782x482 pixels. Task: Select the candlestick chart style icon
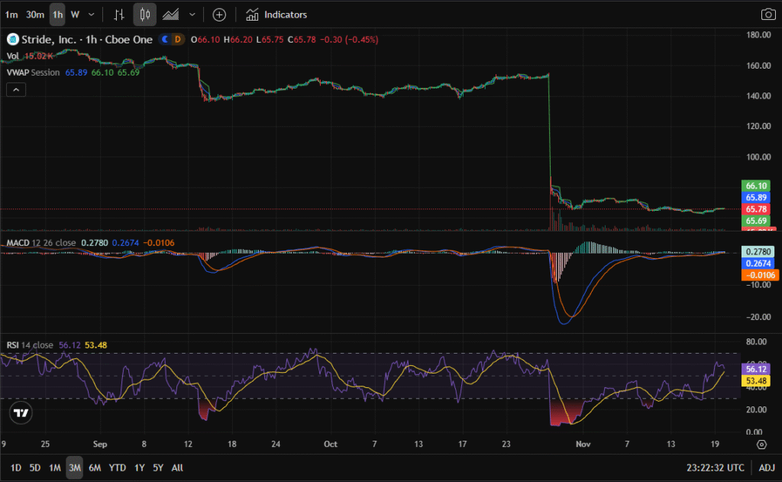click(145, 15)
